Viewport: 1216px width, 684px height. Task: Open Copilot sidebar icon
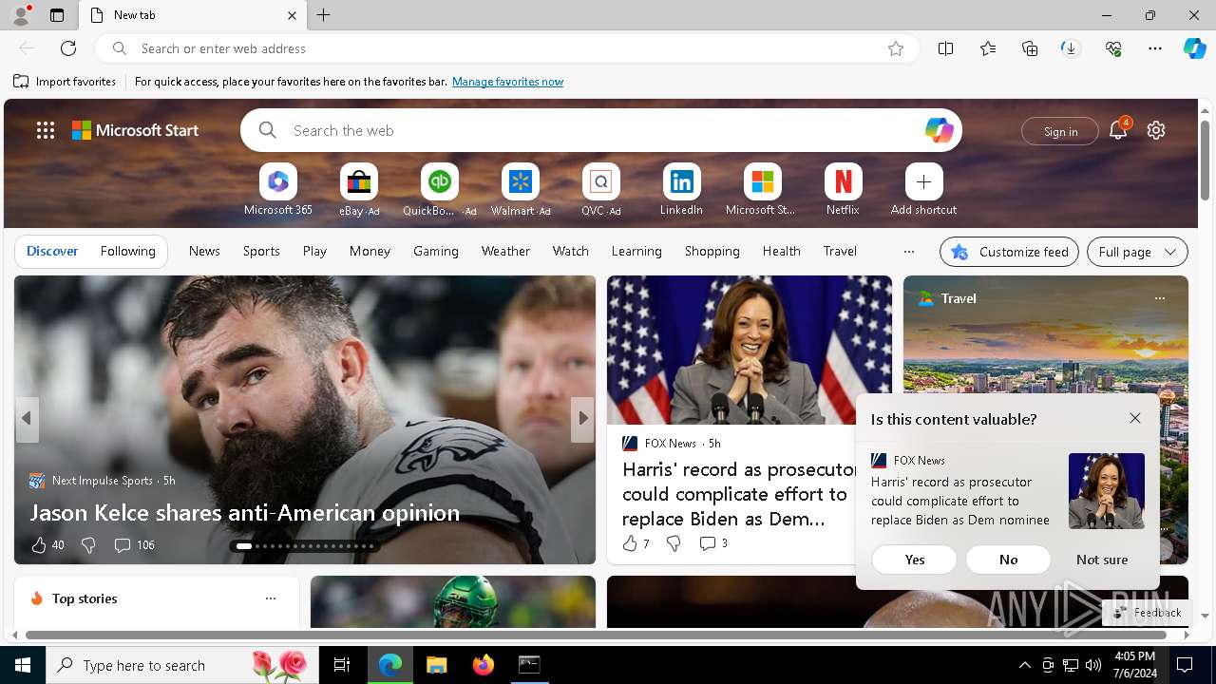point(1194,48)
